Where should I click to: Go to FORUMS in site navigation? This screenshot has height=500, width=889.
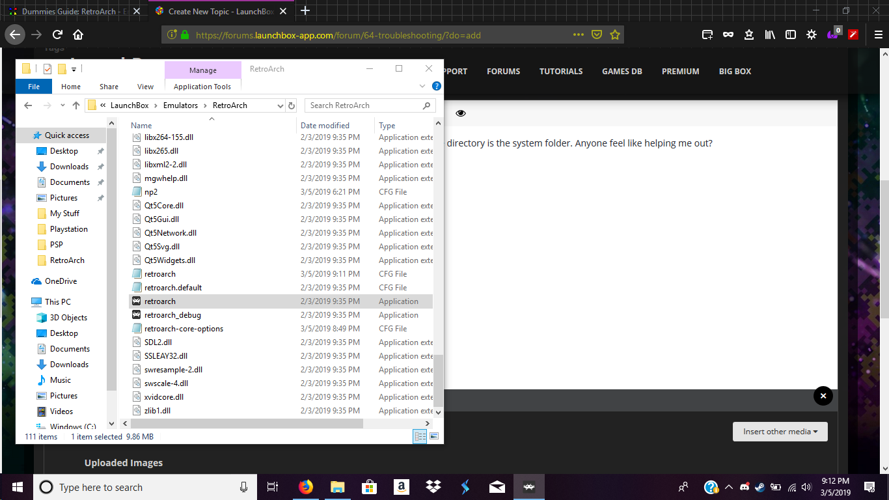[504, 72]
